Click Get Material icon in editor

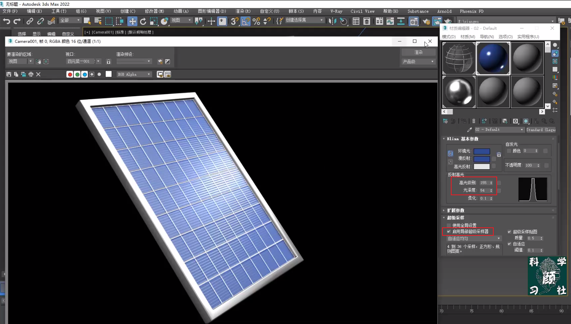point(445,121)
